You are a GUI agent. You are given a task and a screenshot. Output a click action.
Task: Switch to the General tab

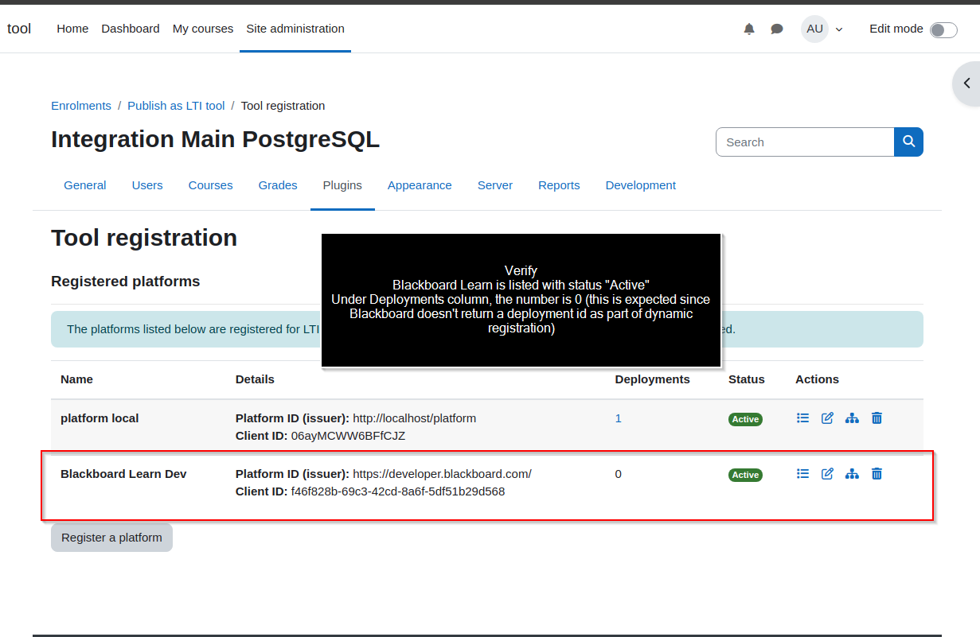pyautogui.click(x=85, y=185)
